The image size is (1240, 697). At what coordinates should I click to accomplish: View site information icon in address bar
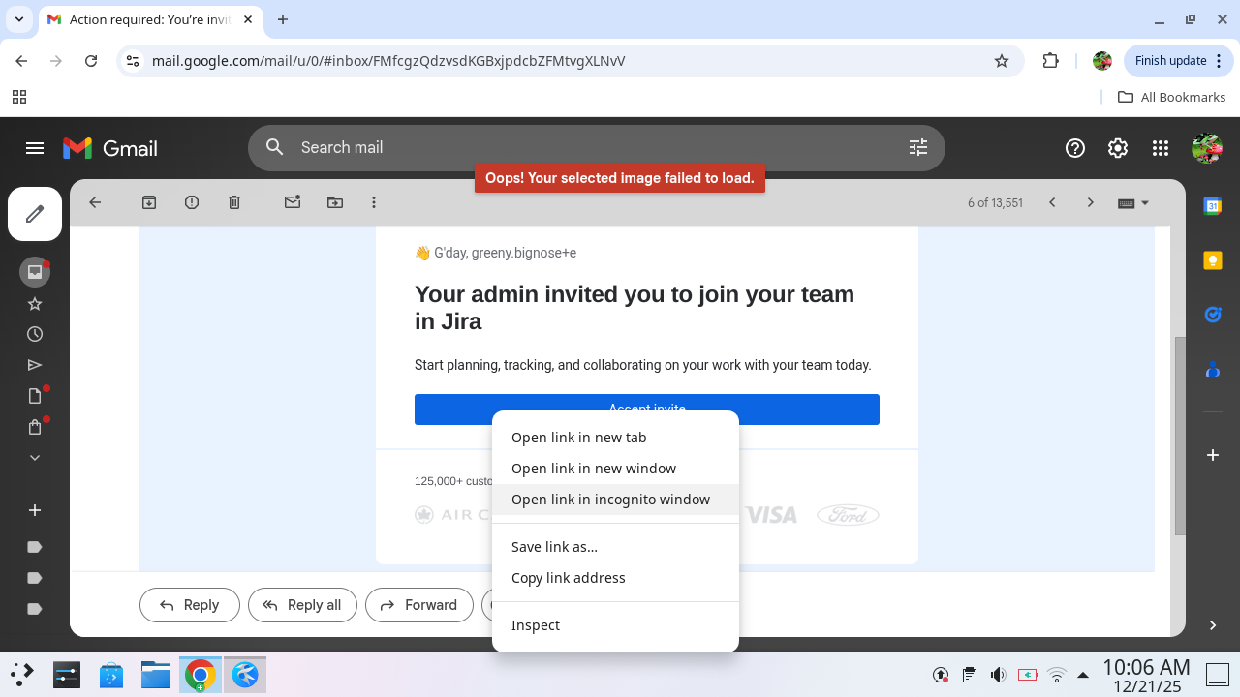pos(134,61)
